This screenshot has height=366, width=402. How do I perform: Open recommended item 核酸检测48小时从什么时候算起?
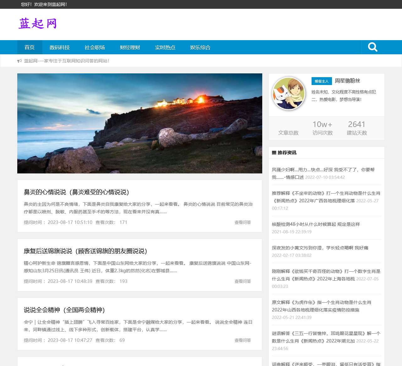(x=316, y=224)
